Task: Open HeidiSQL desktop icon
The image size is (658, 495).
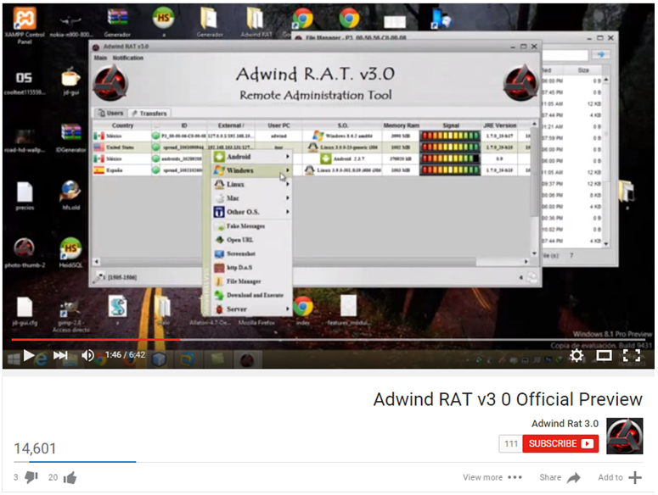Action: point(70,253)
